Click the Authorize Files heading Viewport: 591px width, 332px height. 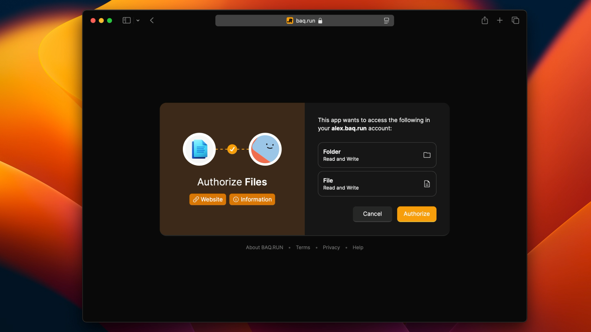(232, 182)
